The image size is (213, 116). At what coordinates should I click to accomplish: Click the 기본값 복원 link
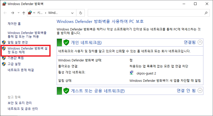tap(16, 58)
